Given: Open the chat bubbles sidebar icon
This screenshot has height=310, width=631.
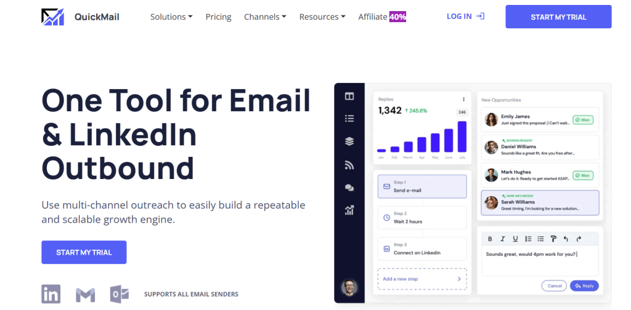Looking at the screenshot, I should tap(349, 188).
